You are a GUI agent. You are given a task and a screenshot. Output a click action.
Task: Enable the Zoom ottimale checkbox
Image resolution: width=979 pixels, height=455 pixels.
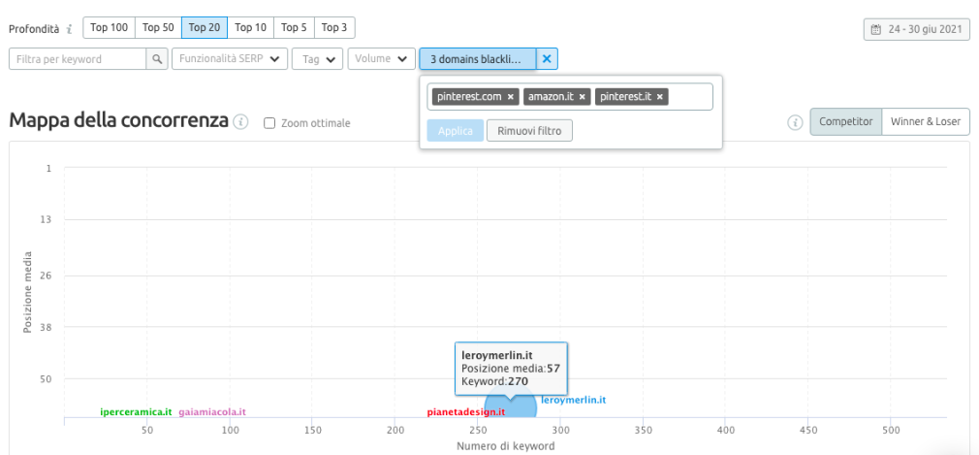tap(269, 123)
